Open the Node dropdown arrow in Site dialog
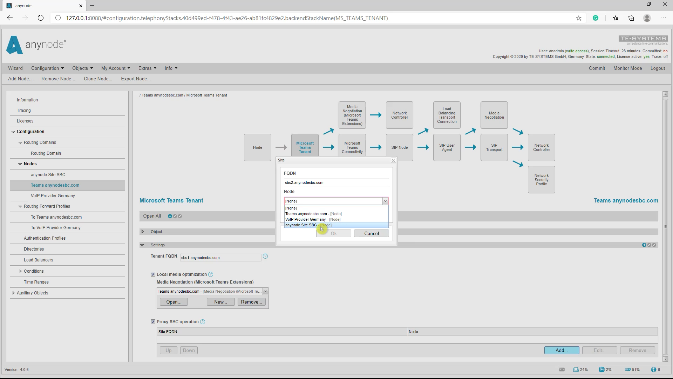This screenshot has width=673, height=379. click(x=385, y=201)
